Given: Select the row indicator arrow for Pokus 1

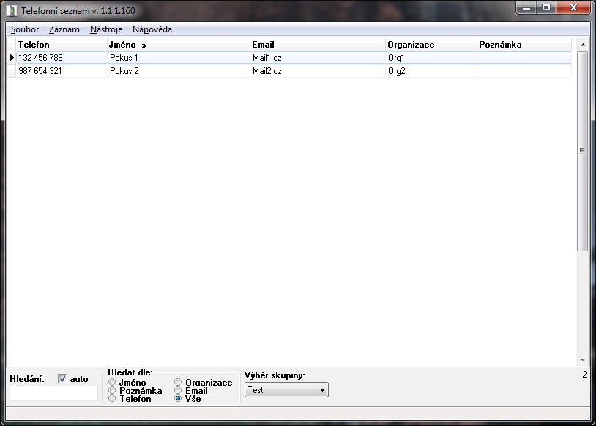Looking at the screenshot, I should (x=12, y=57).
